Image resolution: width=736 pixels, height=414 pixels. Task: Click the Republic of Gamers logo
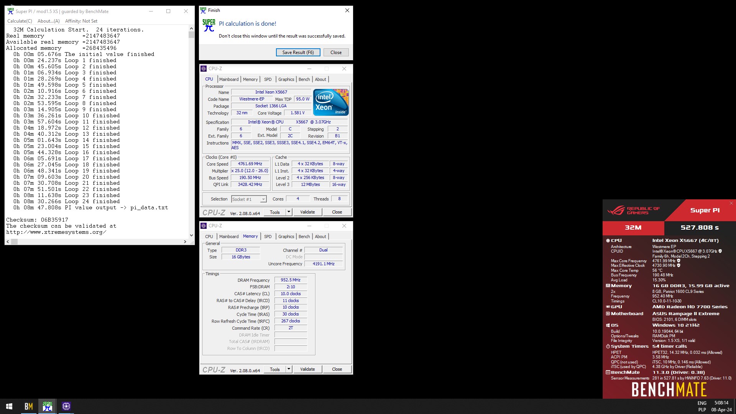click(x=634, y=210)
